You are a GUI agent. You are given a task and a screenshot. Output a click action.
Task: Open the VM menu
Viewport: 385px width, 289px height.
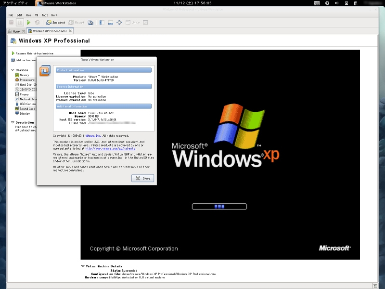(x=37, y=15)
